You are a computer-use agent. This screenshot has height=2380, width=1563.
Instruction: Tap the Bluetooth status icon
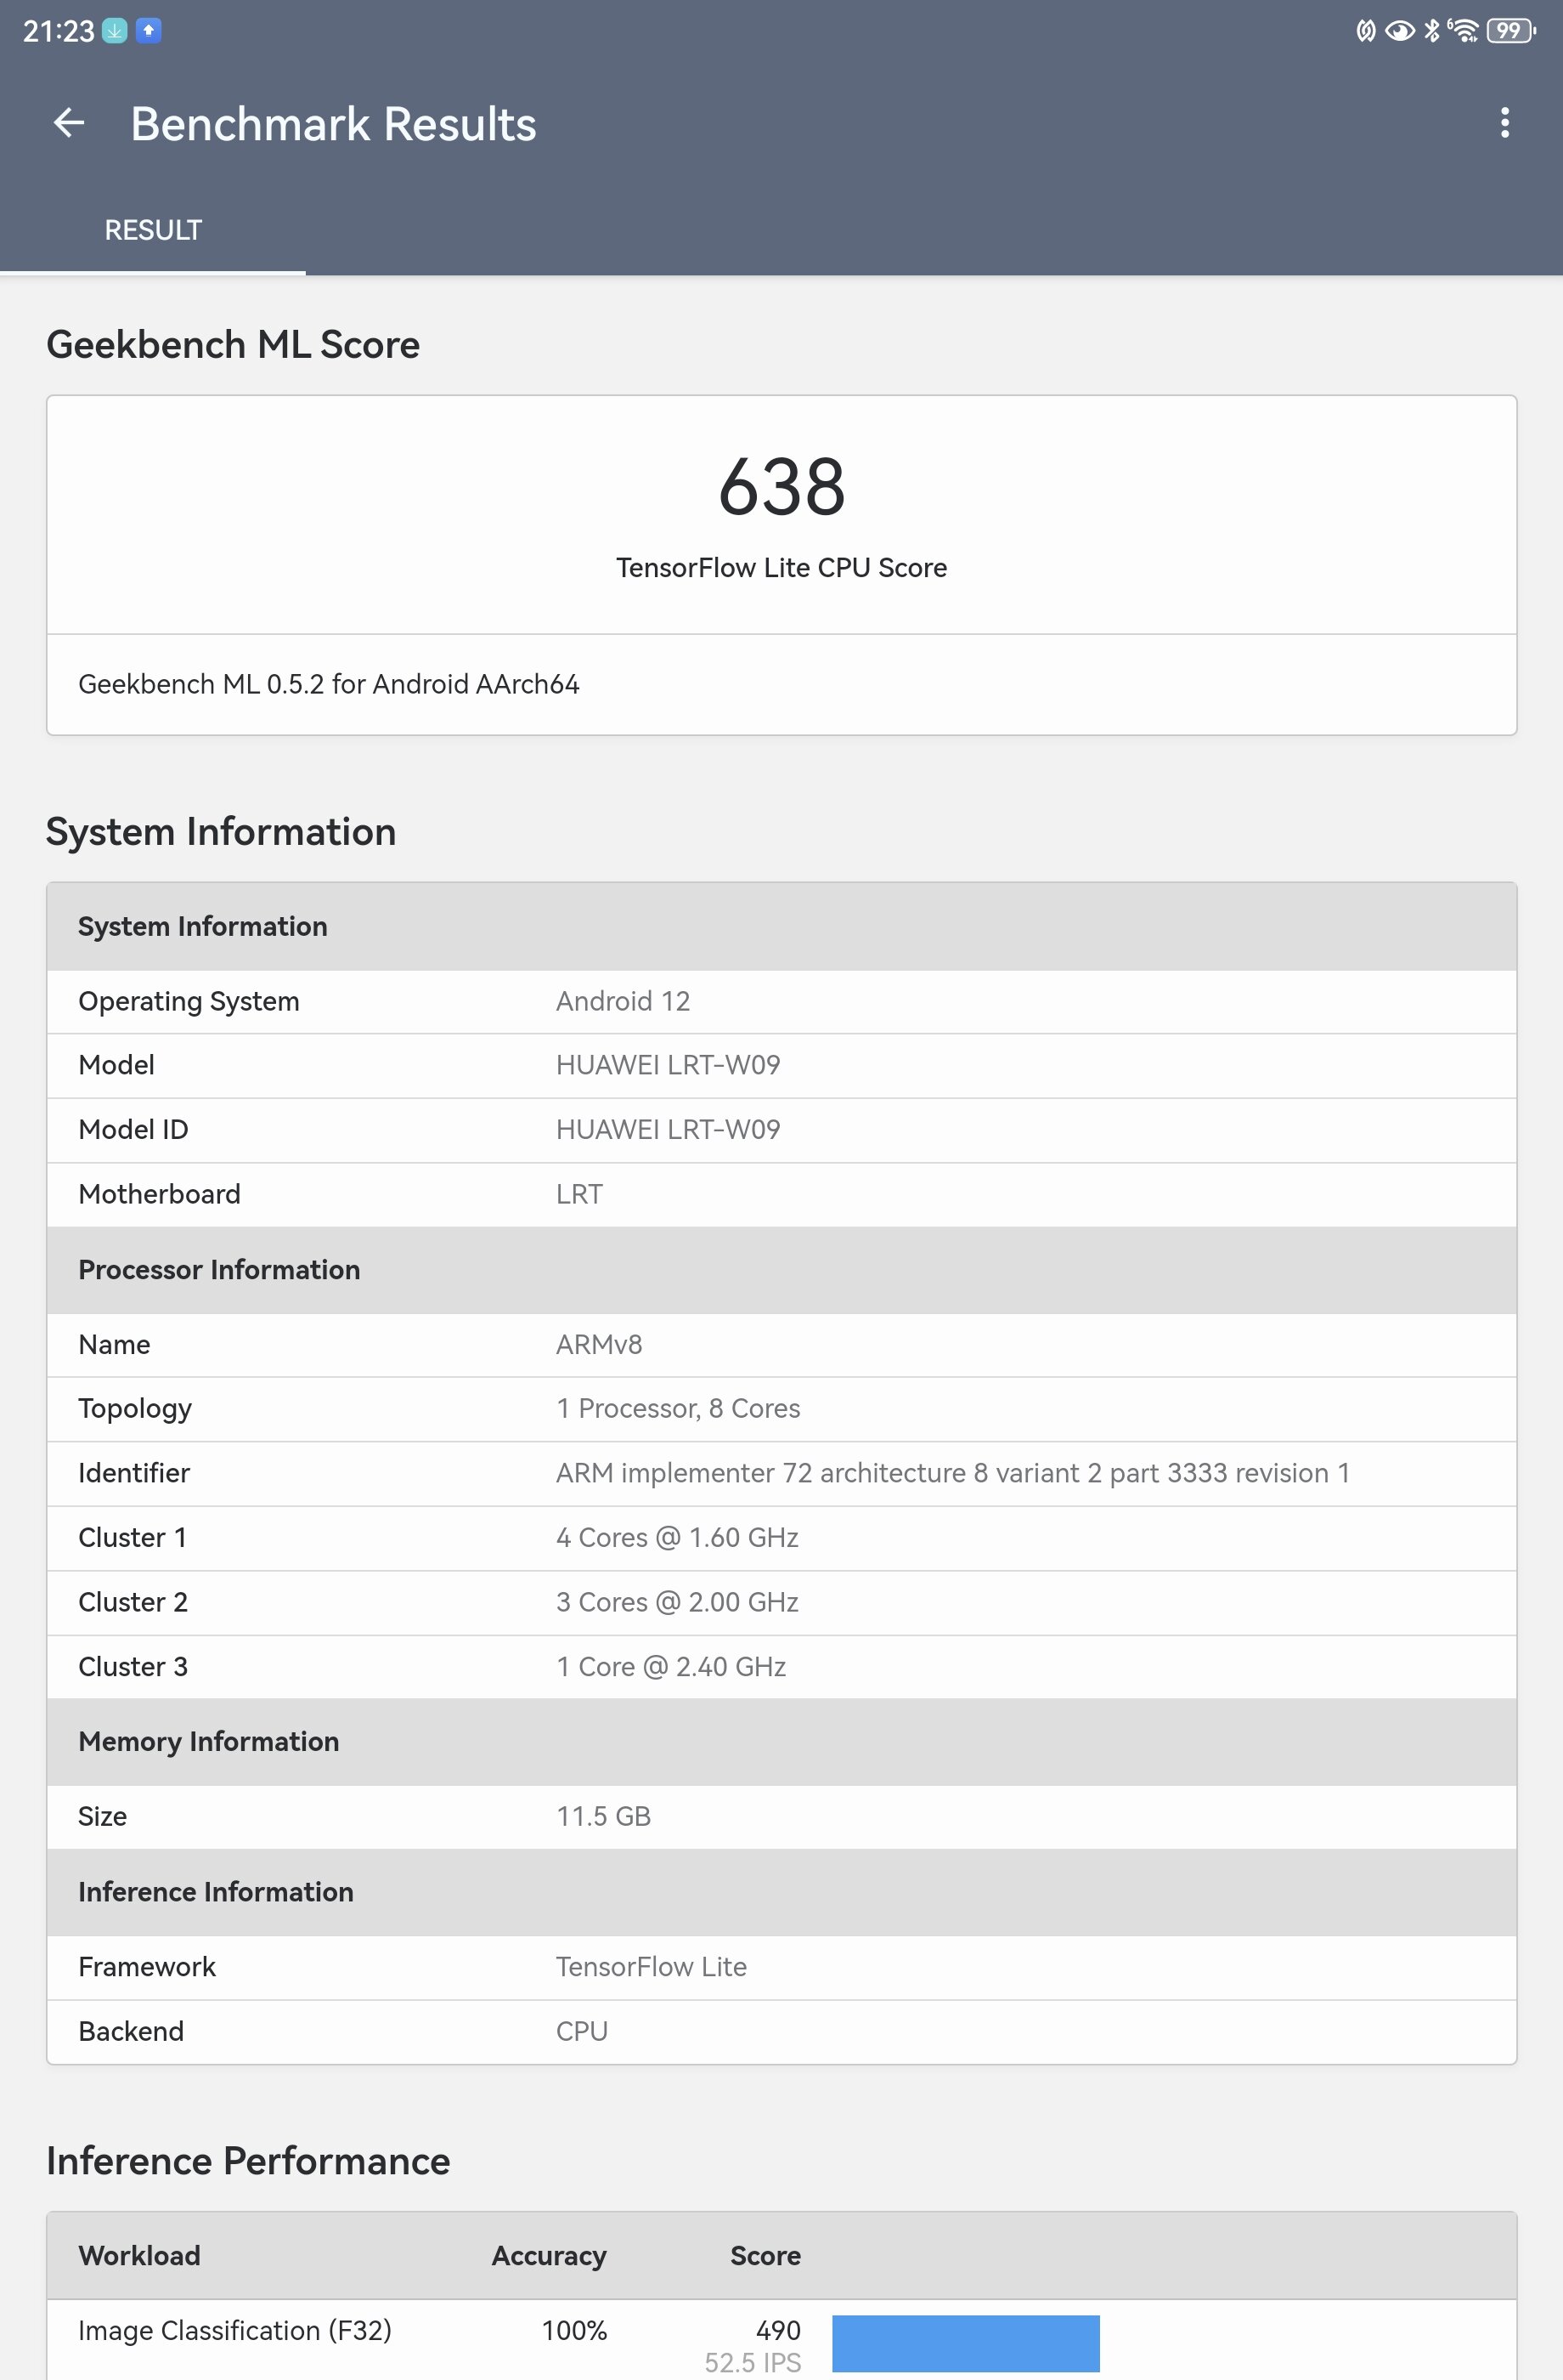(x=1431, y=31)
